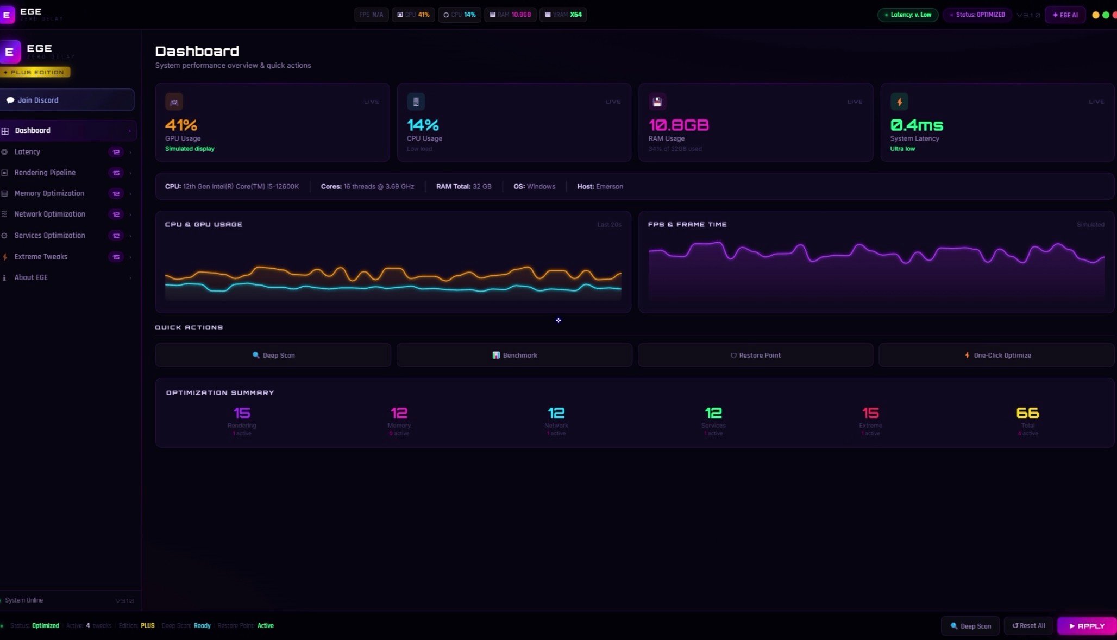The height and width of the screenshot is (640, 1117).
Task: Click the Latency: v. Low status pill
Action: [x=908, y=15]
